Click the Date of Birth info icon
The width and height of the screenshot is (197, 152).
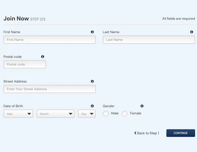click(x=92, y=106)
